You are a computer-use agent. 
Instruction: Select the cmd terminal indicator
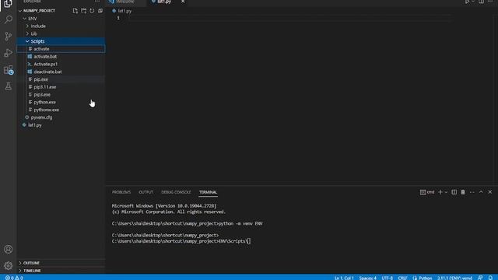[427, 192]
